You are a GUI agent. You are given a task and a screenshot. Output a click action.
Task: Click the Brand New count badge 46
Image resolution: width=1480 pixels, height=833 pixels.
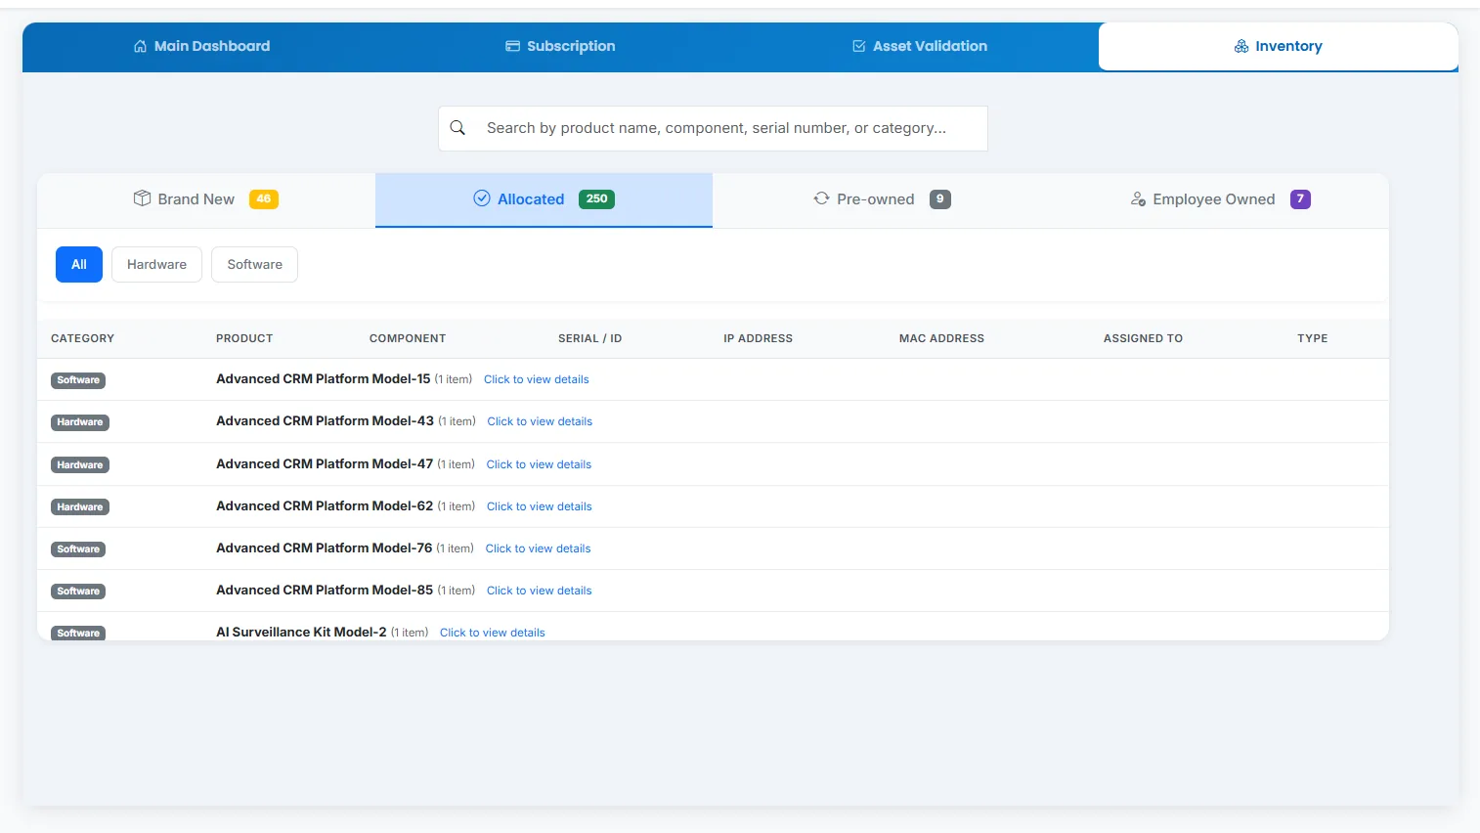click(264, 199)
